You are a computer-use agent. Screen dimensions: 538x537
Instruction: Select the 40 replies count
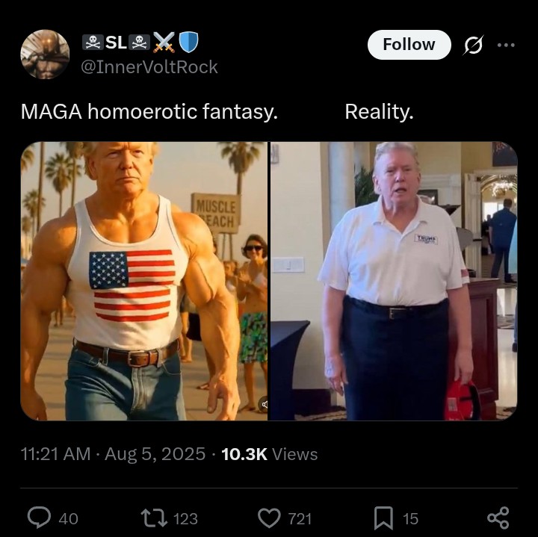(68, 518)
